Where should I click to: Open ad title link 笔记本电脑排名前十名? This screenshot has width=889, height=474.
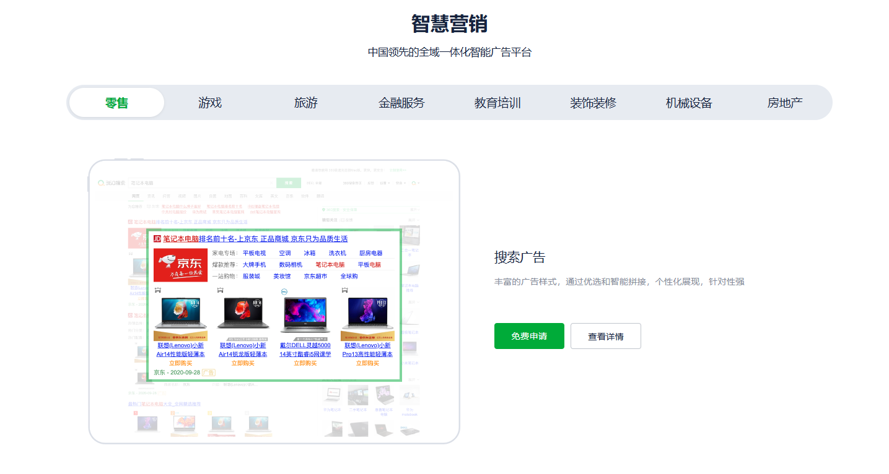(x=255, y=239)
